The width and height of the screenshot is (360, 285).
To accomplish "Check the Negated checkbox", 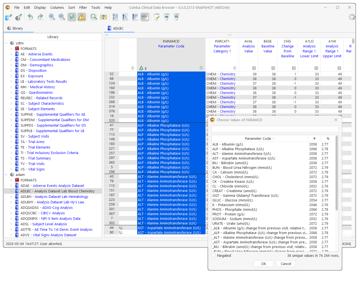I will (x=213, y=255).
